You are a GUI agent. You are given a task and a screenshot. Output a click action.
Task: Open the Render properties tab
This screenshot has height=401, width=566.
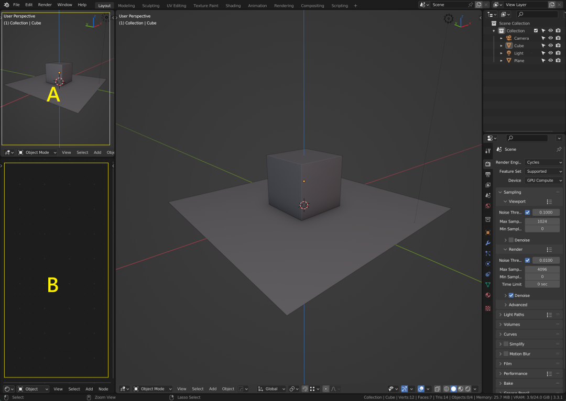tap(488, 164)
